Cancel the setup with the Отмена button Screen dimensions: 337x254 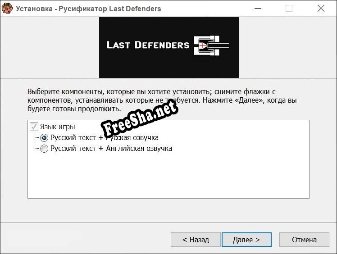tap(304, 240)
